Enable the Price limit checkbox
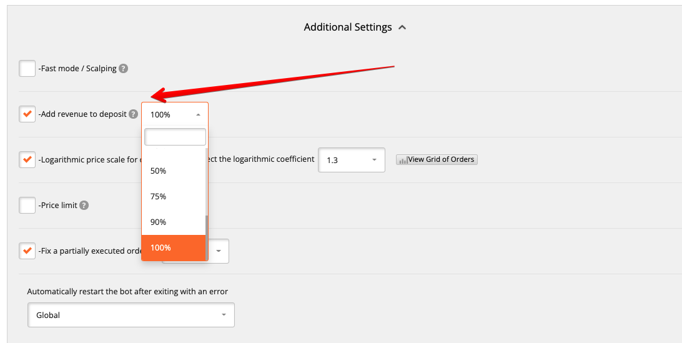The height and width of the screenshot is (343, 682). 27,205
